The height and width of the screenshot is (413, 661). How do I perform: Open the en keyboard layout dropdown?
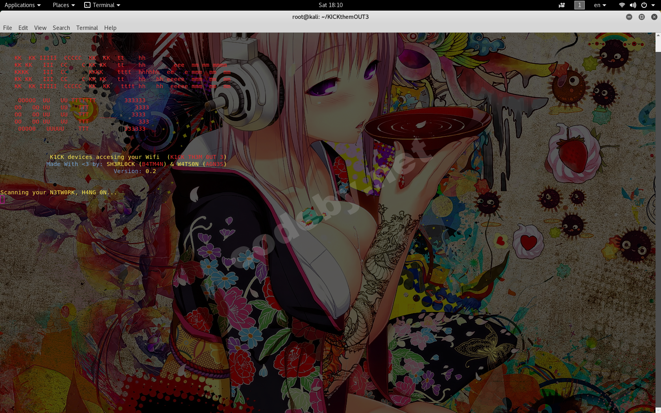(600, 5)
